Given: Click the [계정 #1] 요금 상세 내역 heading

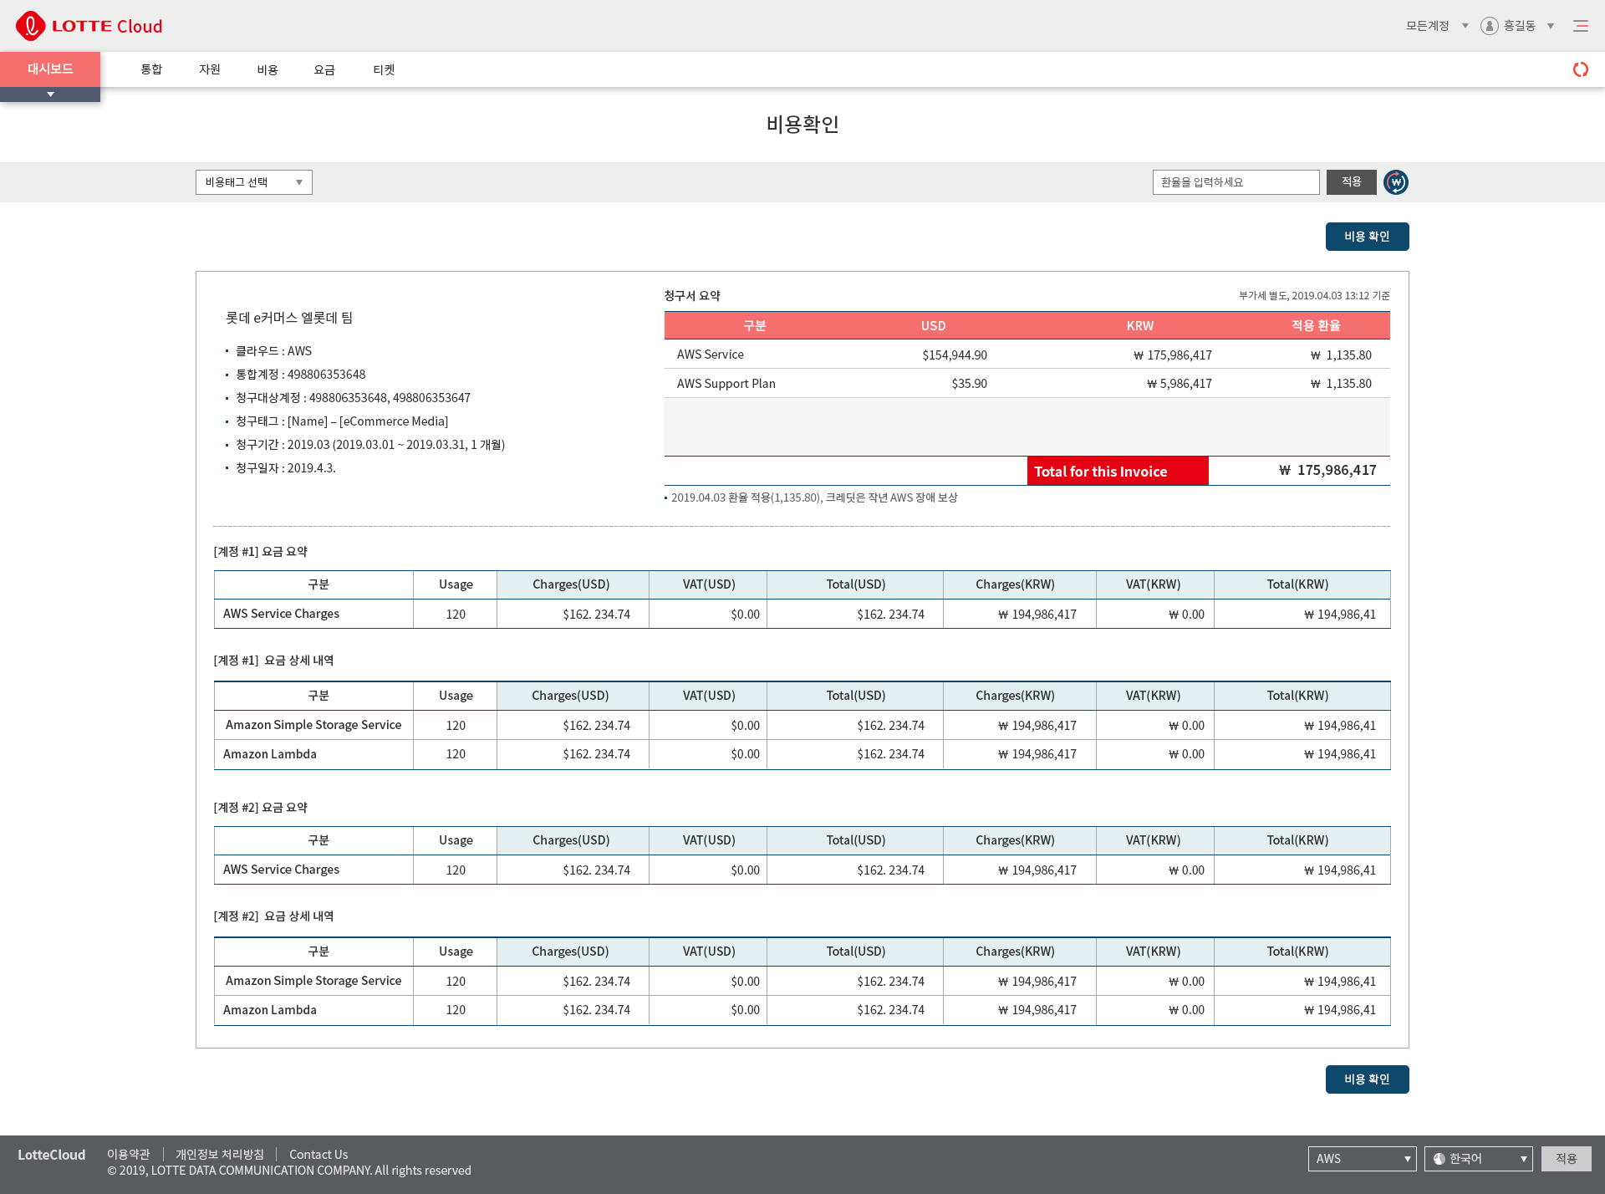Looking at the screenshot, I should pos(273,661).
